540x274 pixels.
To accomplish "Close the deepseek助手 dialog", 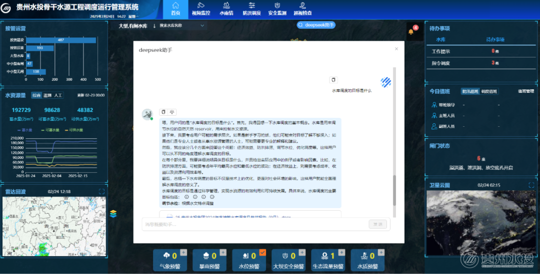I will (x=396, y=49).
